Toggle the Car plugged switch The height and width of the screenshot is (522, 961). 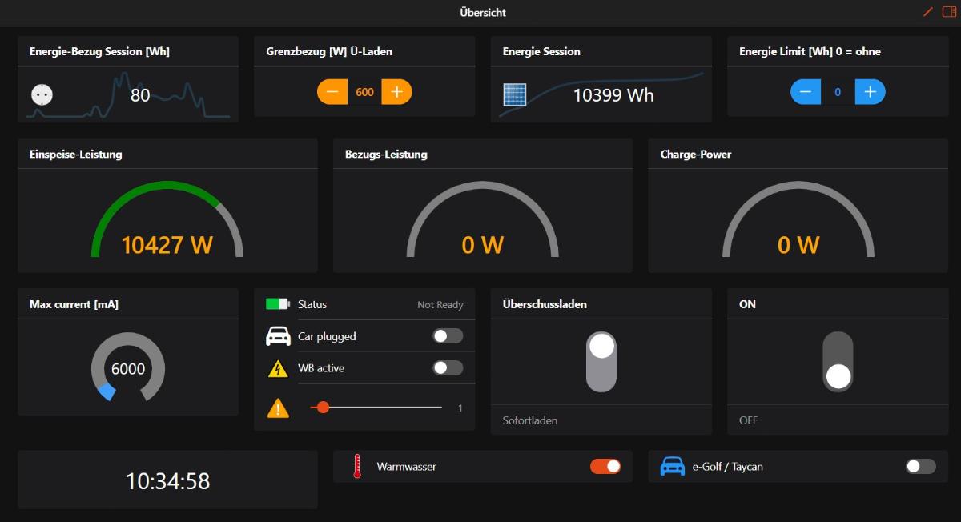coord(448,336)
